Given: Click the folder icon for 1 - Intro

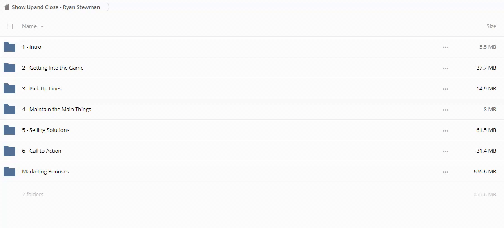Looking at the screenshot, I should pyautogui.click(x=9, y=47).
